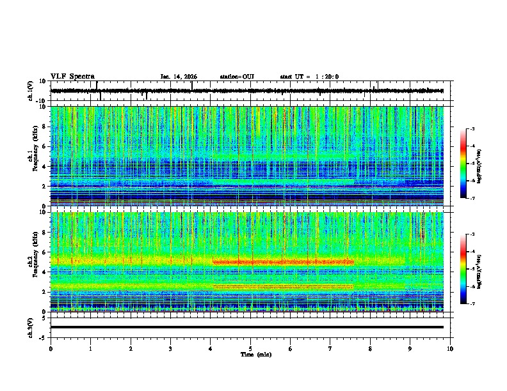
Task: Click time axis tick label "8"
Action: pyautogui.click(x=370, y=349)
